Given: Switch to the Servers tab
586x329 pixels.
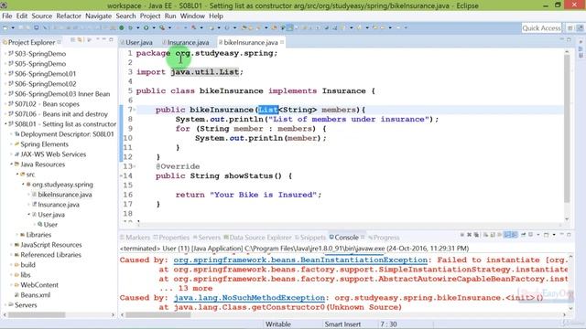Looking at the screenshot, I should coord(207,238).
